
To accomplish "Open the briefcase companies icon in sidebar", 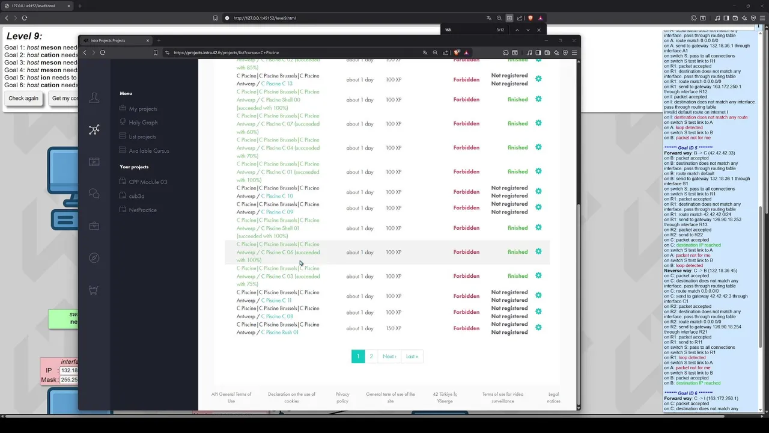I will 94,226.
